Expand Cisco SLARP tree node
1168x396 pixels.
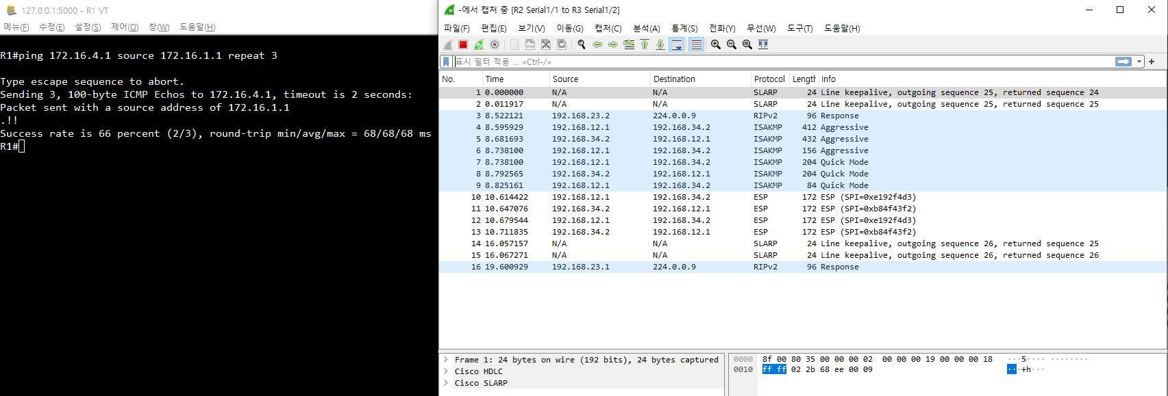[x=446, y=383]
